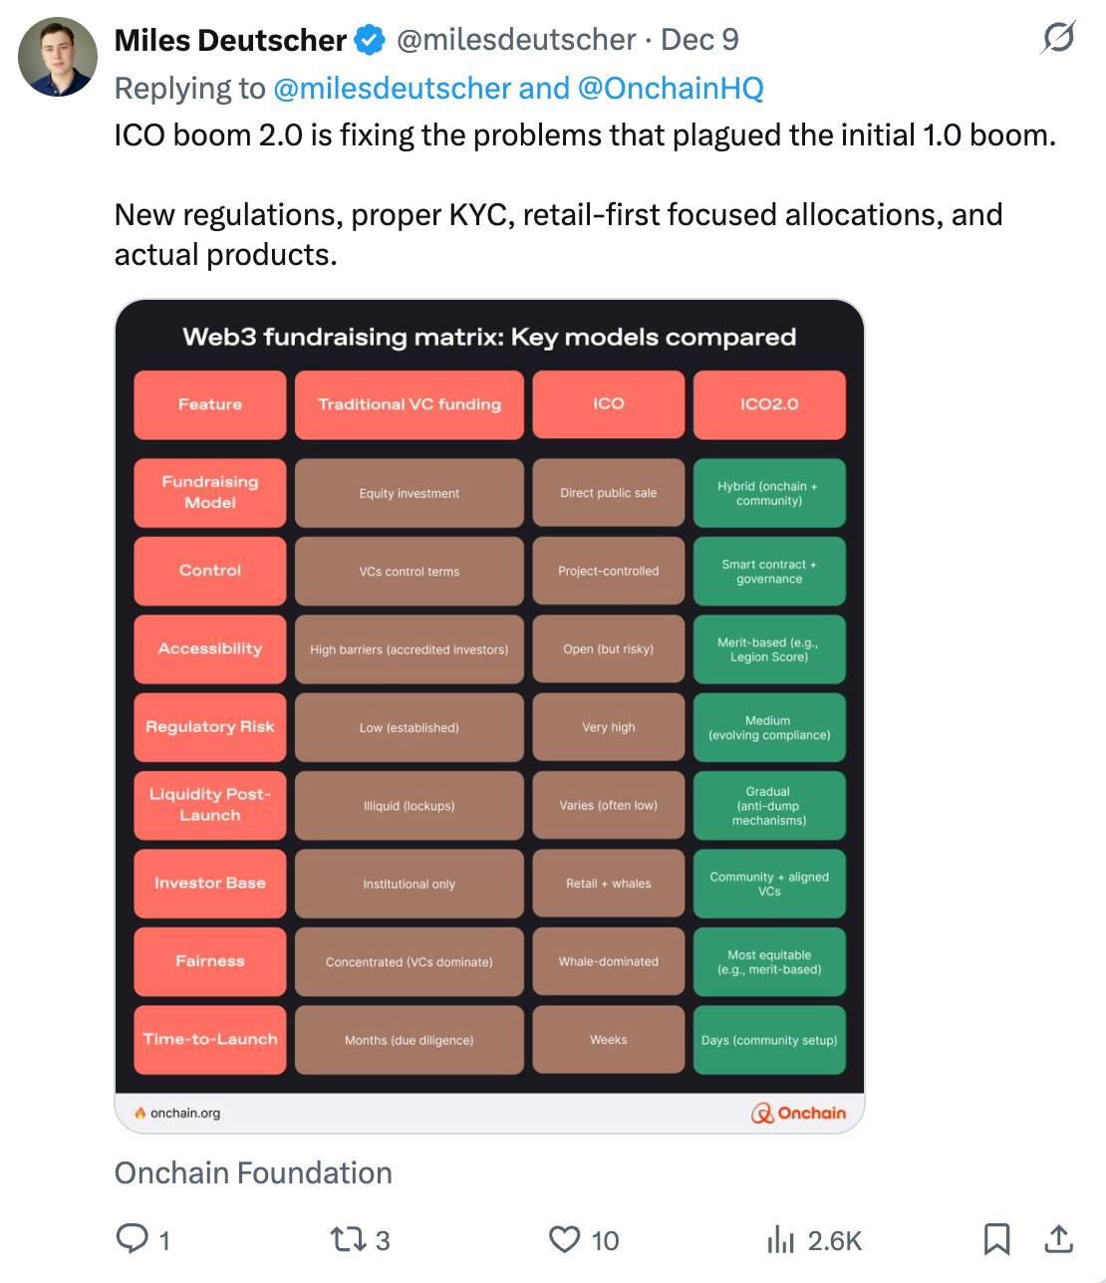Open view analytics bar chart icon
Viewport: 1106px width, 1283px height.
(780, 1239)
